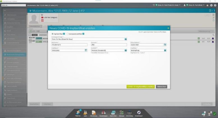Image resolution: width=218 pixels, height=118 pixels.
Task: Expand the Leistungserbringer dropdown
Action: [x=126, y=39]
